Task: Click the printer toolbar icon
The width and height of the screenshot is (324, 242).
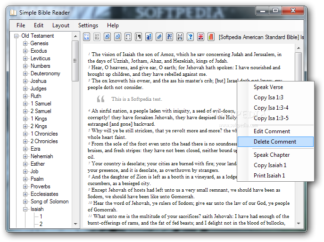Action: click(x=180, y=37)
